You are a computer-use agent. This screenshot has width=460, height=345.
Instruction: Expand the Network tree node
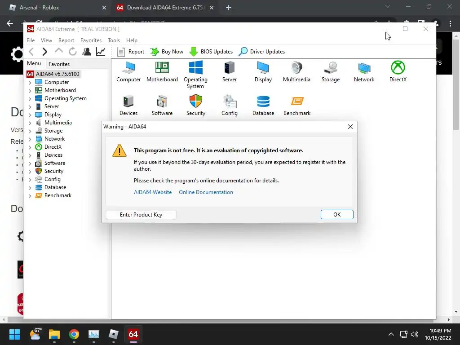pos(30,139)
